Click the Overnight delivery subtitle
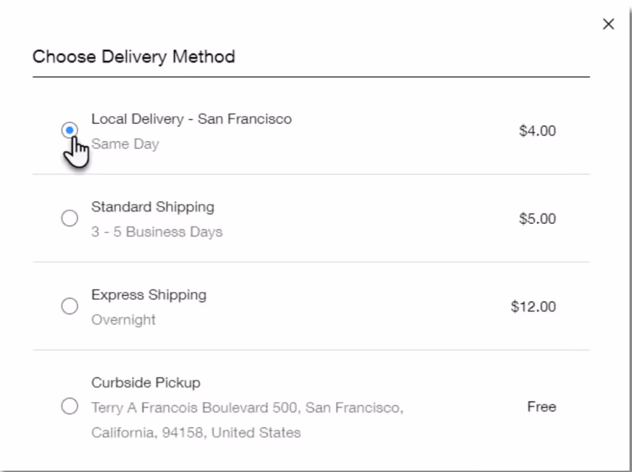Viewport: 632px width, 472px height. click(x=123, y=320)
